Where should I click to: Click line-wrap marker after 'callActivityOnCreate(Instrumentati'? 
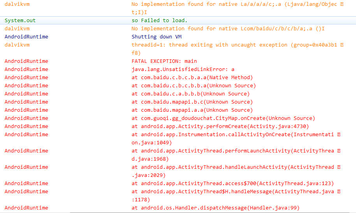[x=339, y=134]
